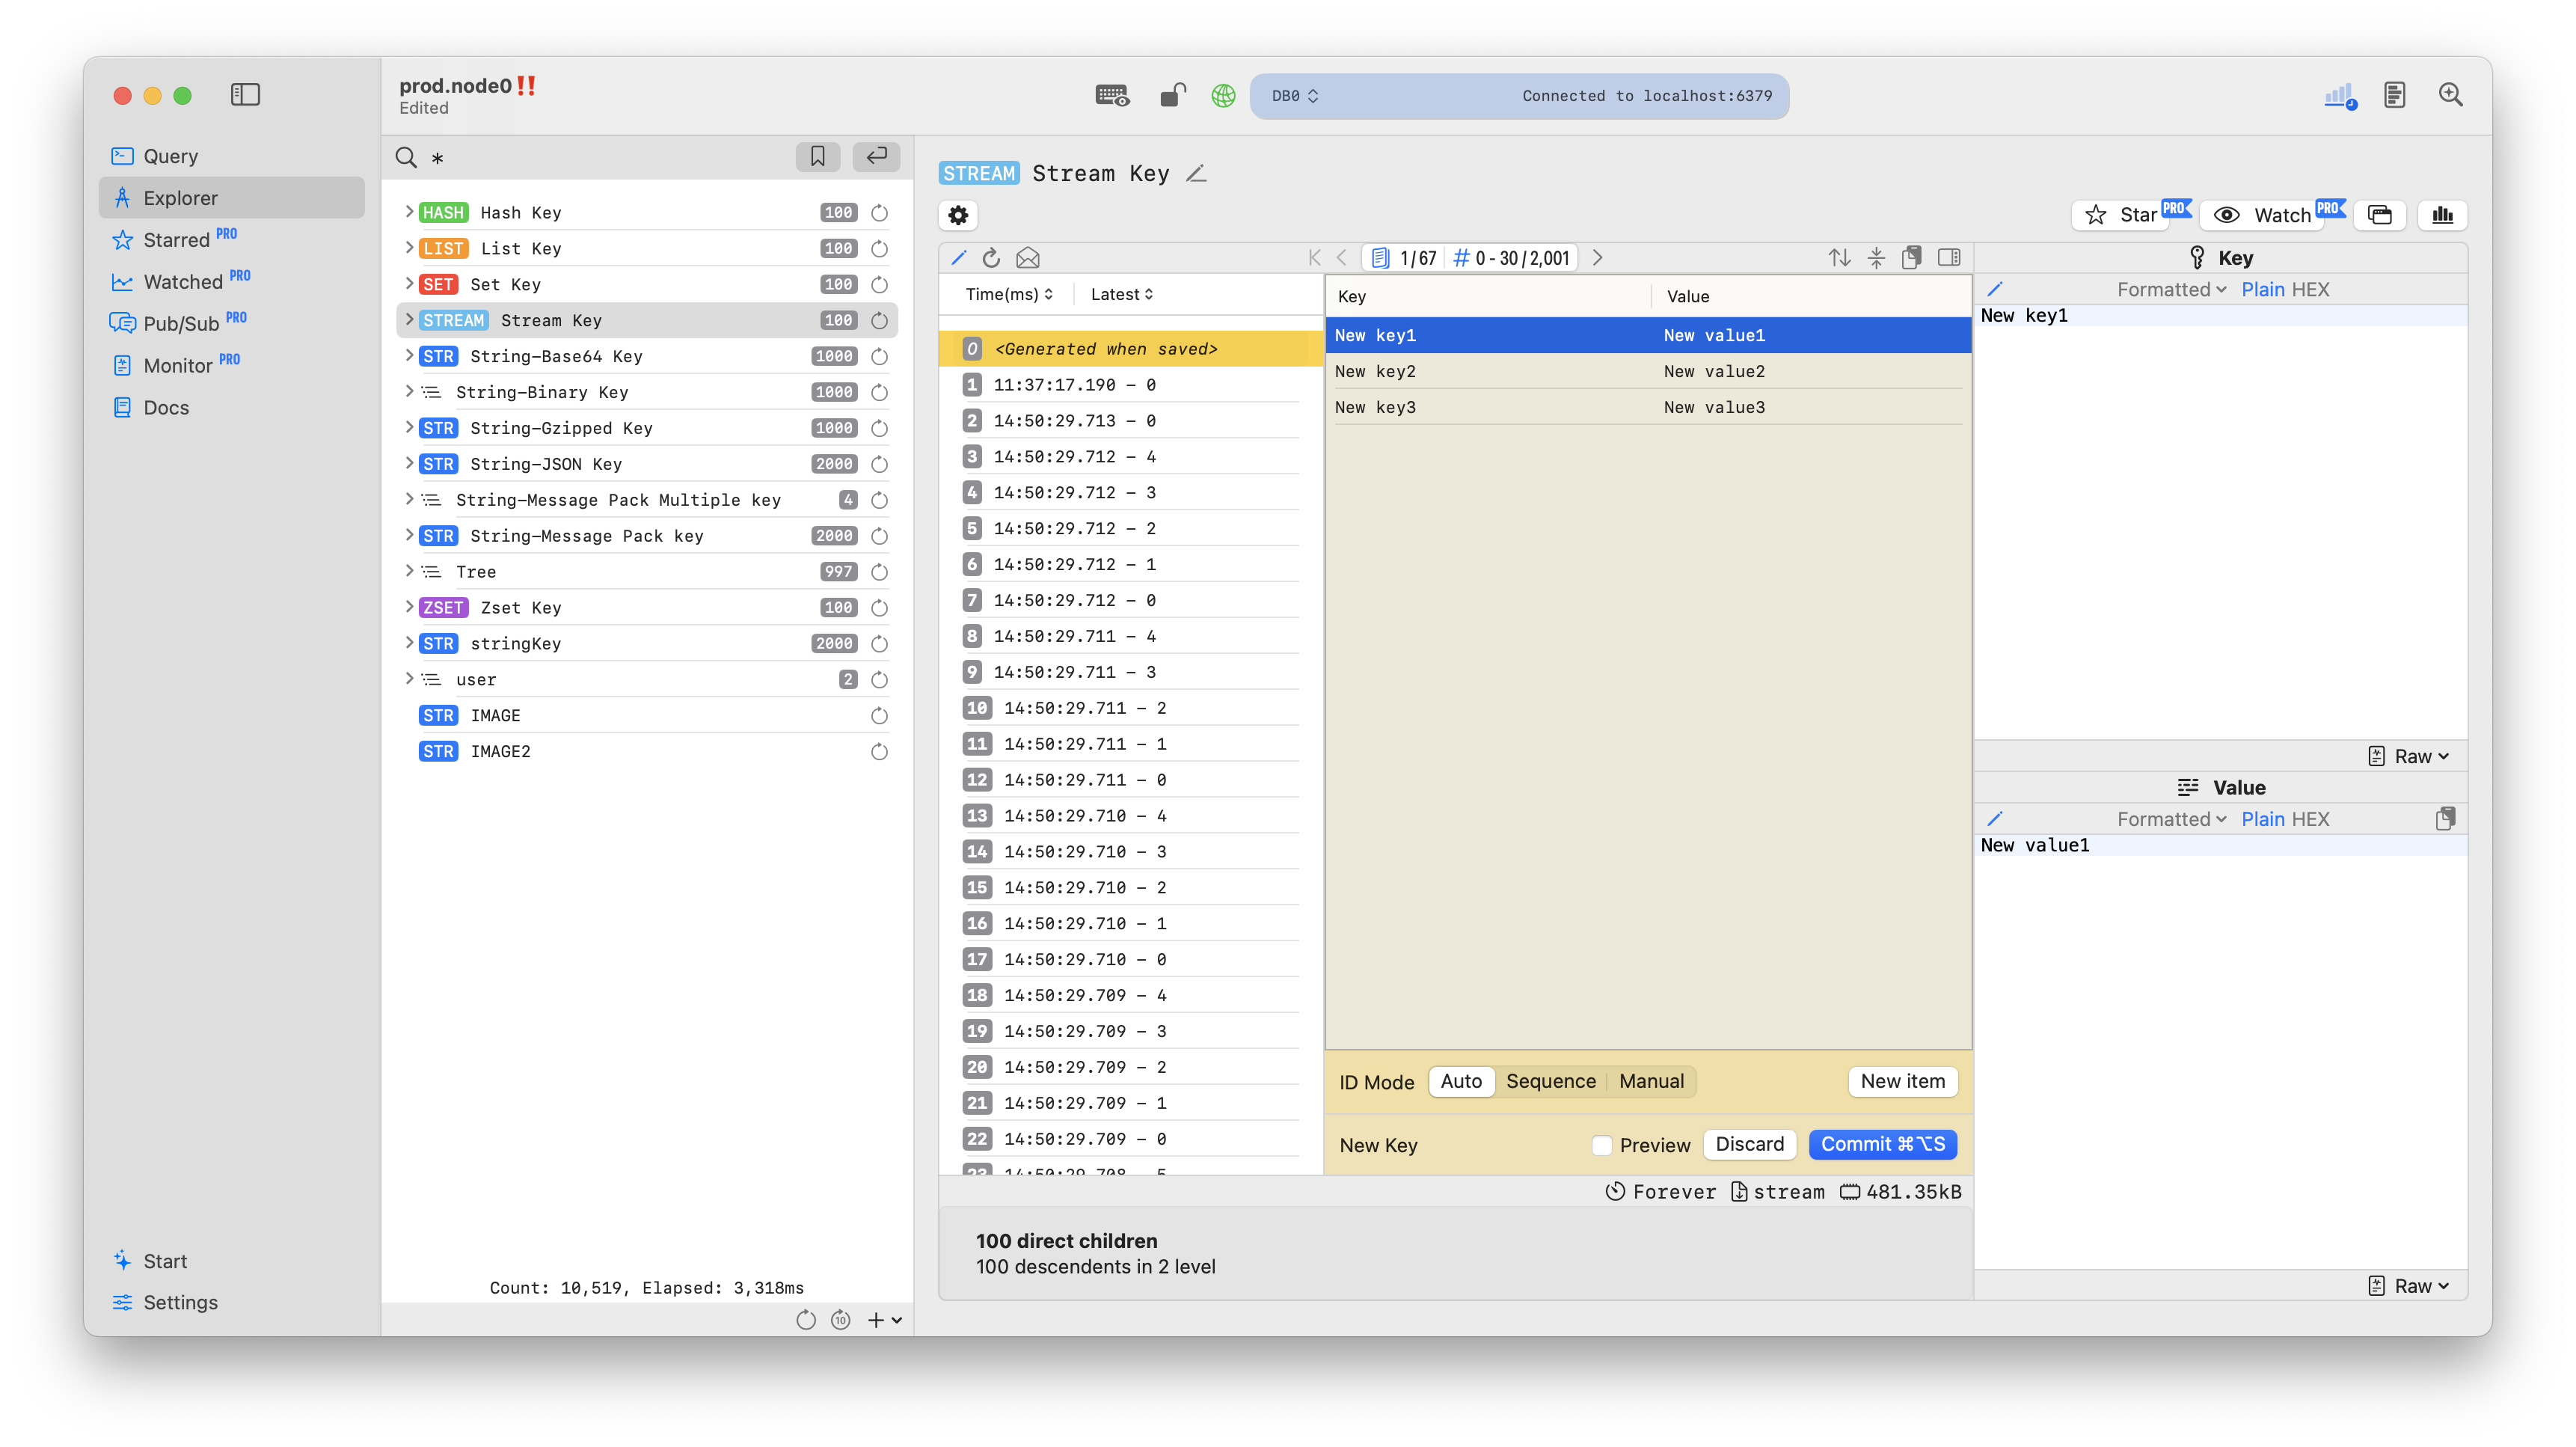This screenshot has height=1447, width=2576.
Task: Click the unlock padlock icon in top toolbar
Action: pos(1172,95)
